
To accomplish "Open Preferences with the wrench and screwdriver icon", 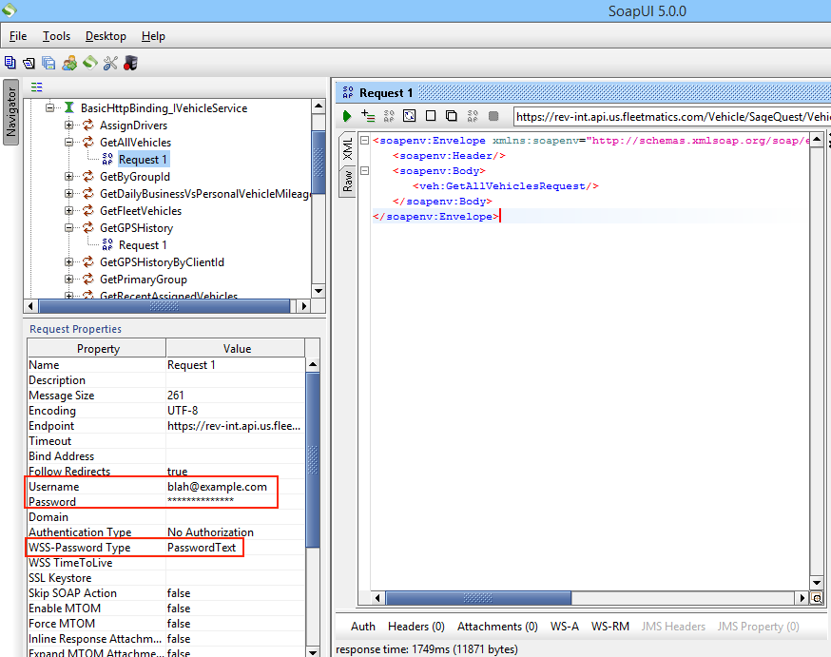I will tap(110, 63).
